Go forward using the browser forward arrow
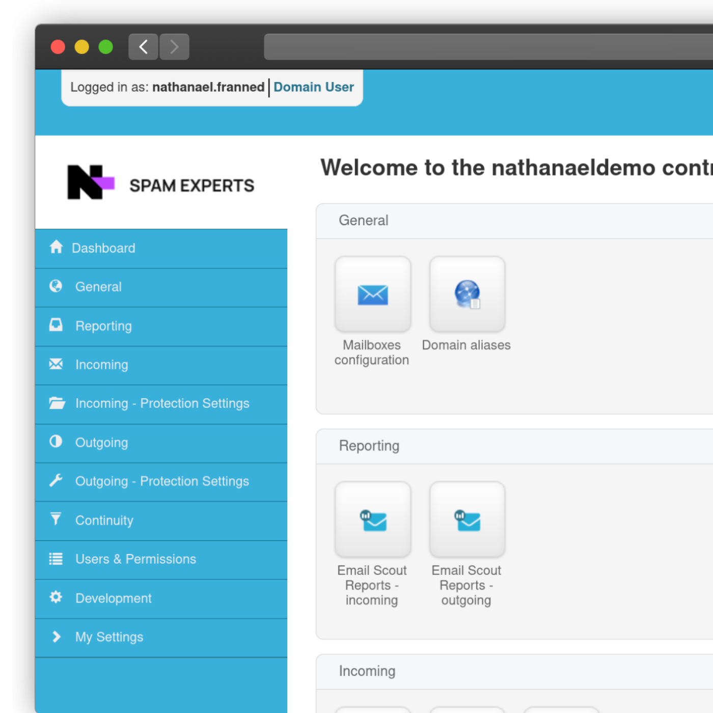The height and width of the screenshot is (713, 713). click(x=174, y=47)
